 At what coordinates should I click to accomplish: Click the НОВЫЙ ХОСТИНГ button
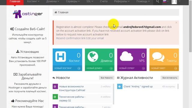coord(67,68)
